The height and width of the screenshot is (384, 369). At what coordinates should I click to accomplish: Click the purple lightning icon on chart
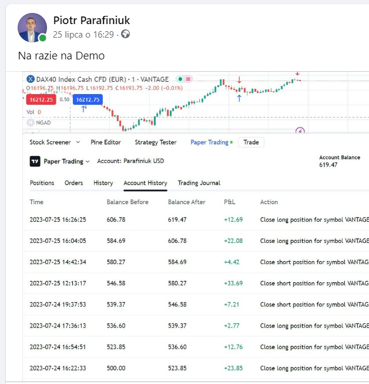tap(300, 131)
